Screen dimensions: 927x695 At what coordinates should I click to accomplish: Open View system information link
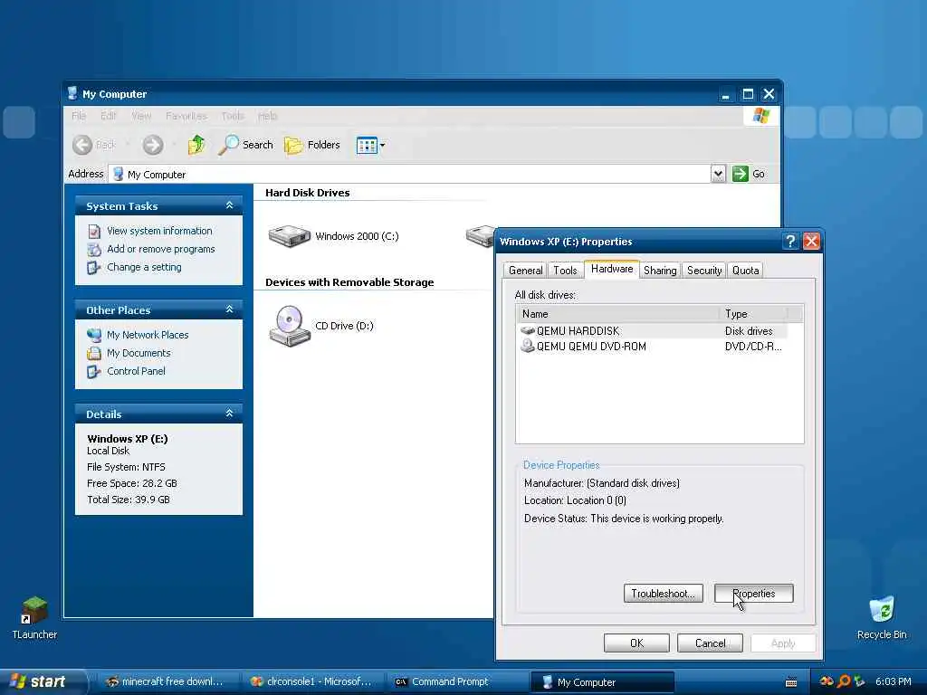pos(159,231)
